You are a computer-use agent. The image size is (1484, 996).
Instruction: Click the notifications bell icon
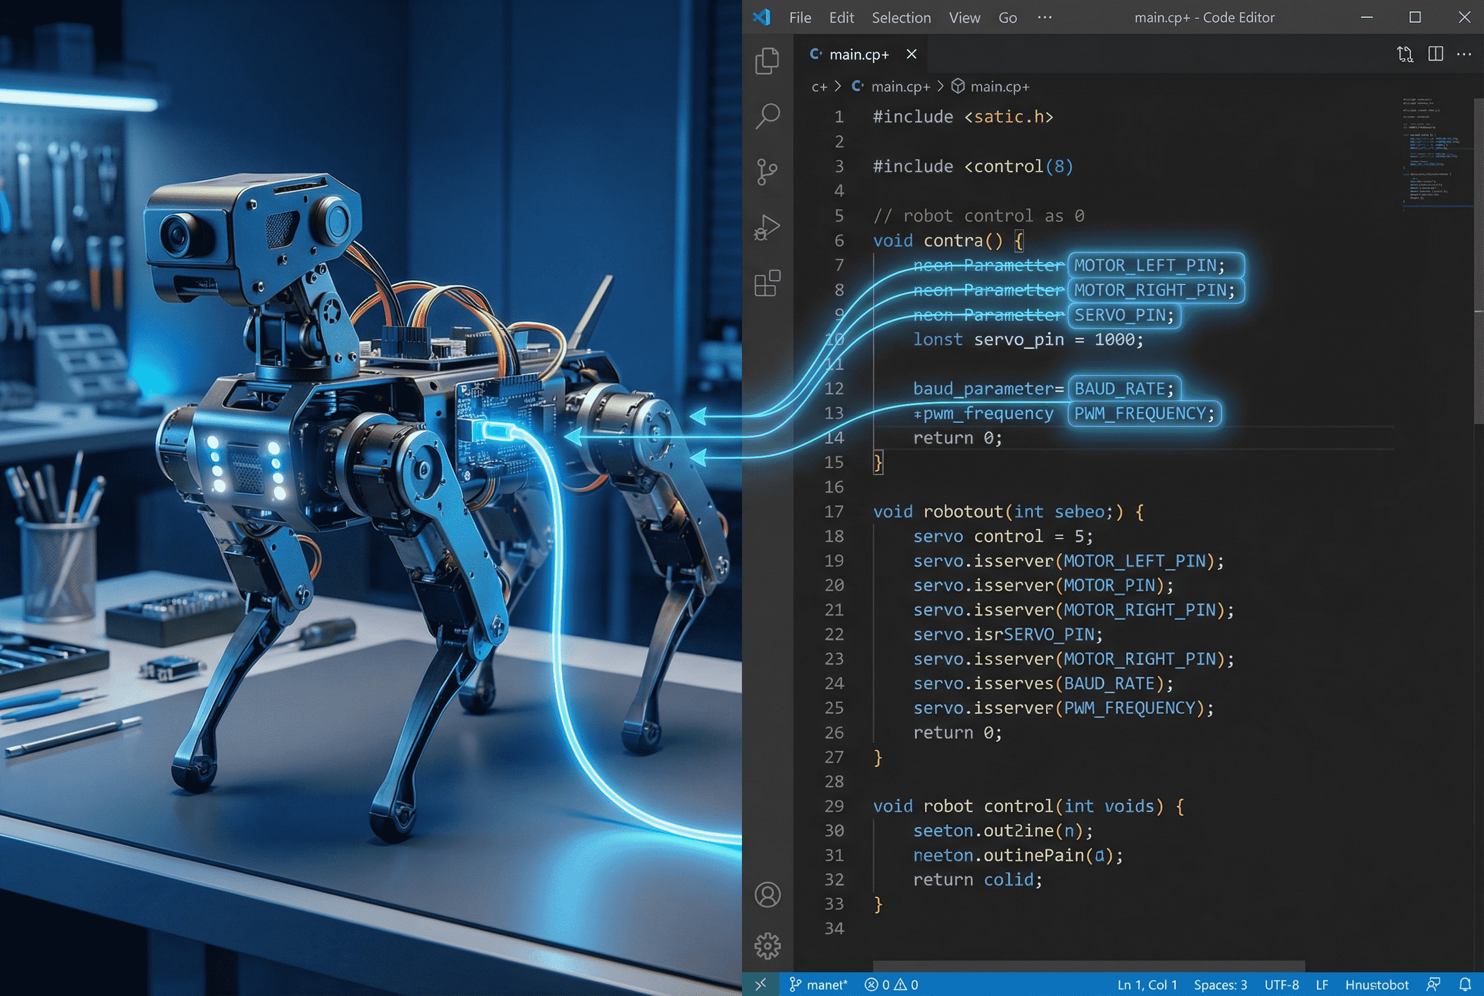click(x=1465, y=984)
